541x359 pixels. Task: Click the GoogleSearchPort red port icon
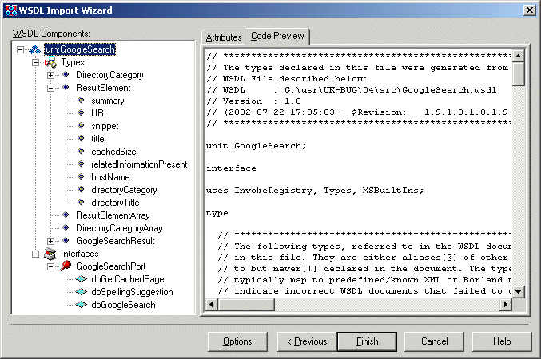[66, 266]
